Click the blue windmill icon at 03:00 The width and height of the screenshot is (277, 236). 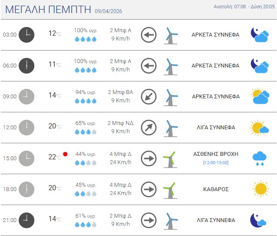171,35
